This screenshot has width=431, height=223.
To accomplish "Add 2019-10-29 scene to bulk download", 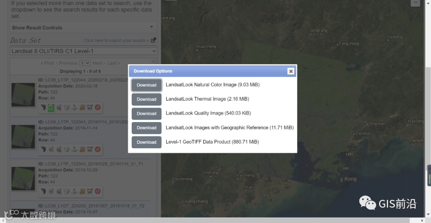I will [x=82, y=191].
